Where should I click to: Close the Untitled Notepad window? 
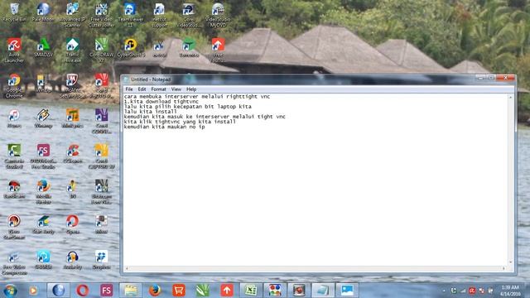pos(506,78)
